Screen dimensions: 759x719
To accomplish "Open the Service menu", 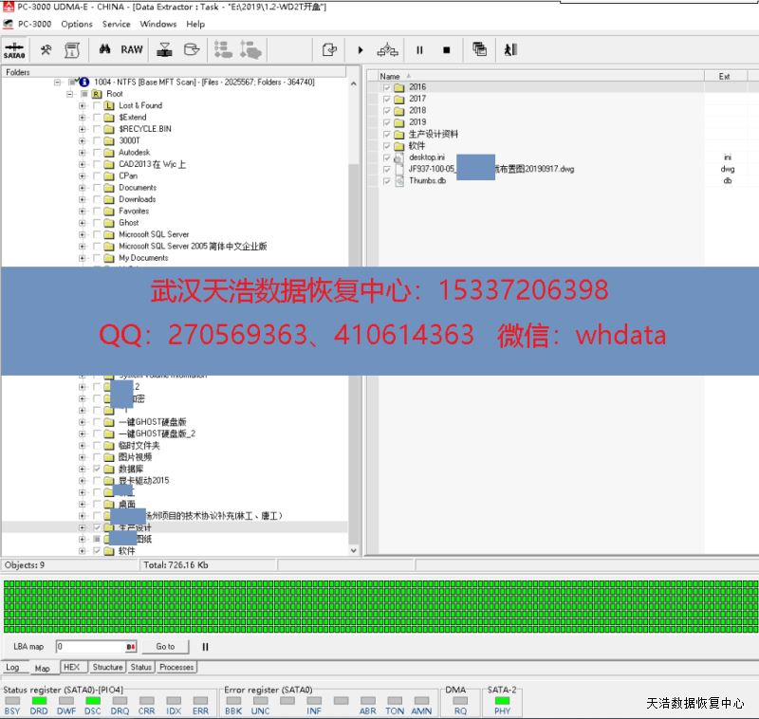I will pyautogui.click(x=116, y=24).
